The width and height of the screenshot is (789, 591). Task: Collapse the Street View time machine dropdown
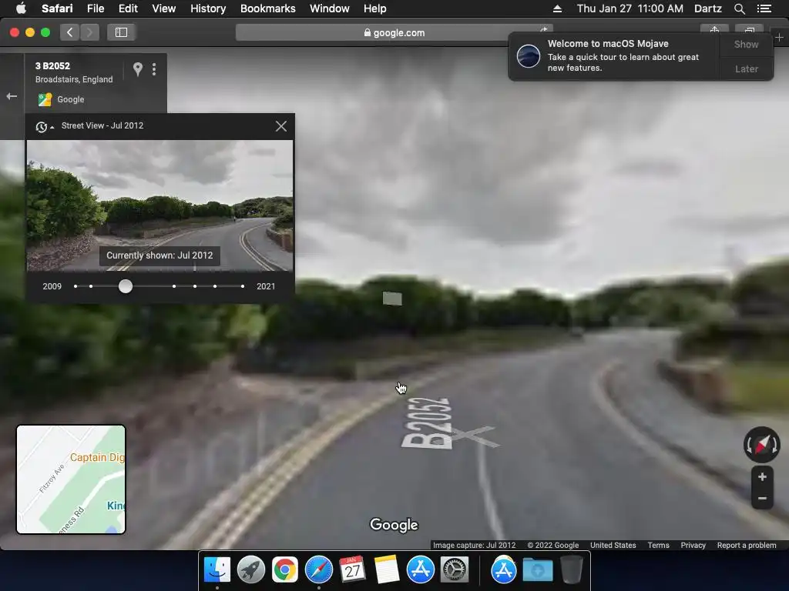click(44, 127)
